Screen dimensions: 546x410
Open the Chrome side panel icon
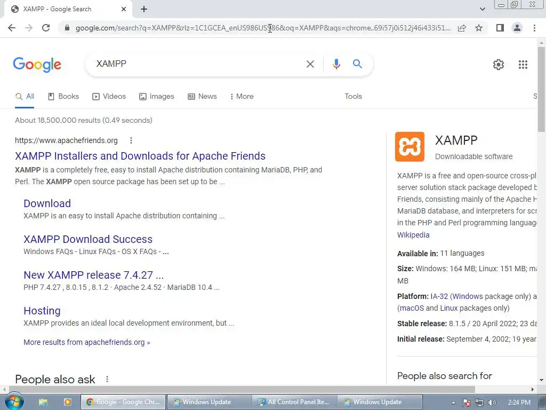coord(500,28)
